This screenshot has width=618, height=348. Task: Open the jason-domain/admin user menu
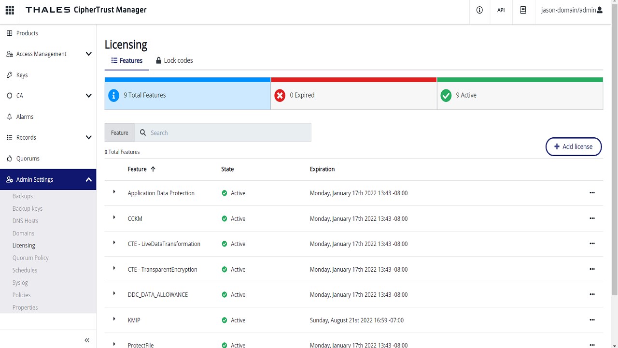pyautogui.click(x=572, y=10)
